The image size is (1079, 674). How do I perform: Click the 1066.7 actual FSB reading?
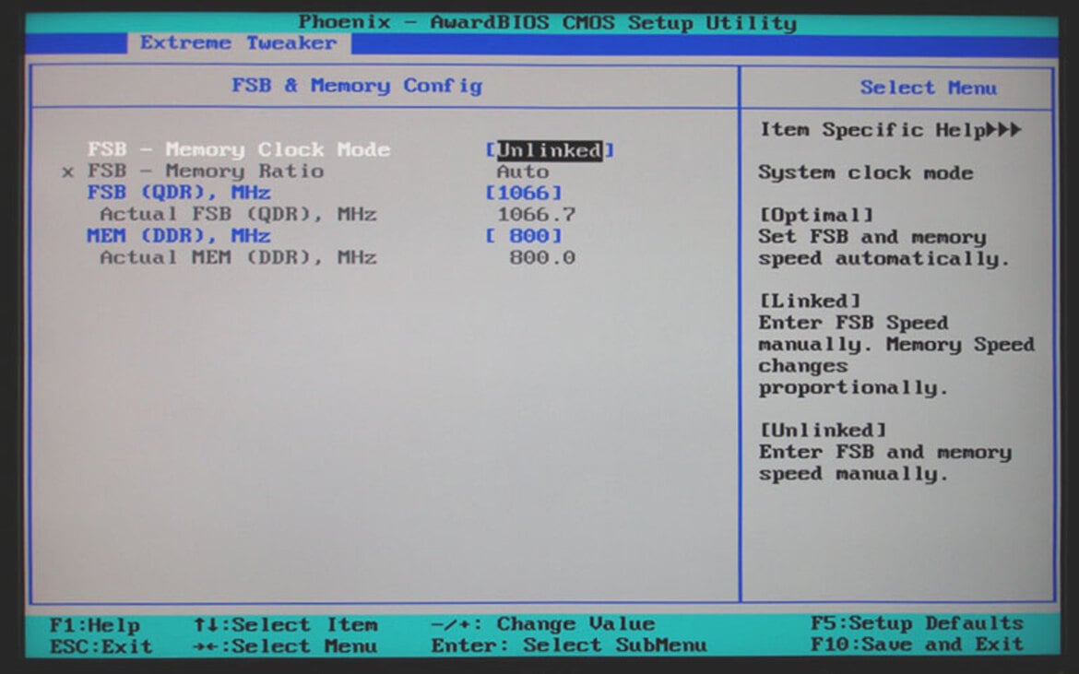click(x=536, y=215)
